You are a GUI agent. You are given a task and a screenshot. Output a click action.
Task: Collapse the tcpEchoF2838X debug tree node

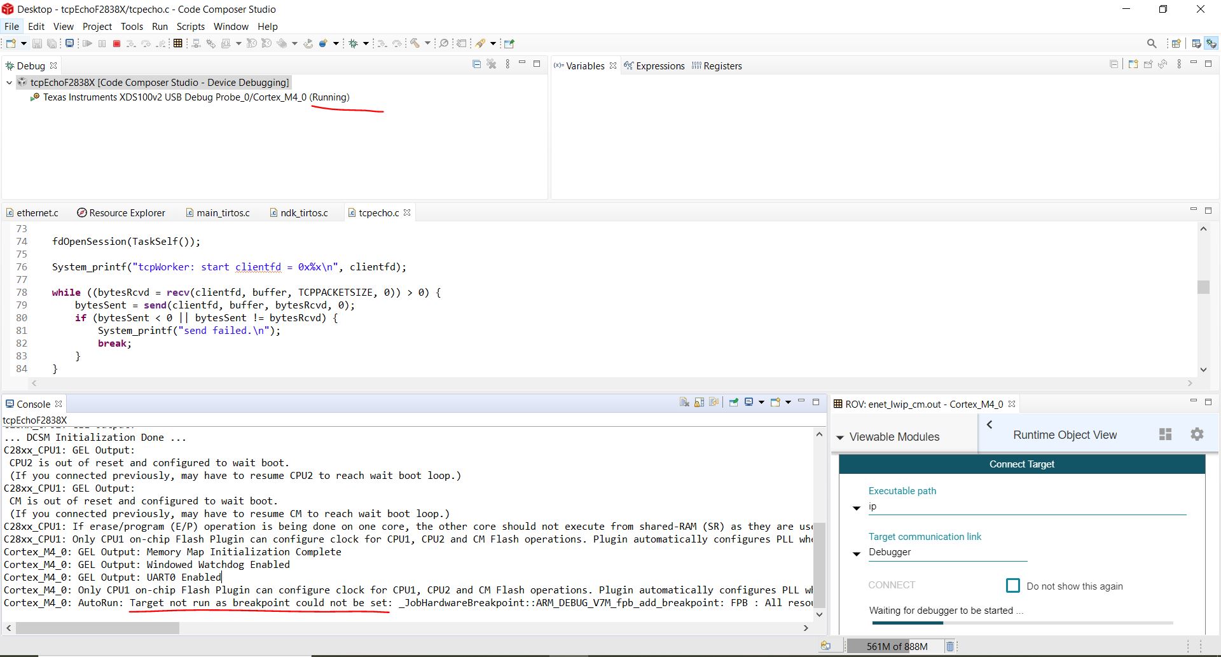click(9, 82)
